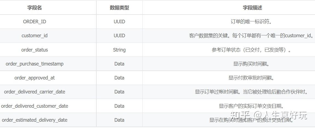Screen dimensions: 315x128
Task: Click the 显示购买时间戳 description
Action: pyautogui.click(x=251, y=64)
